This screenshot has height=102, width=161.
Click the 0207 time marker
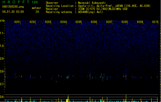click(x=109, y=22)
